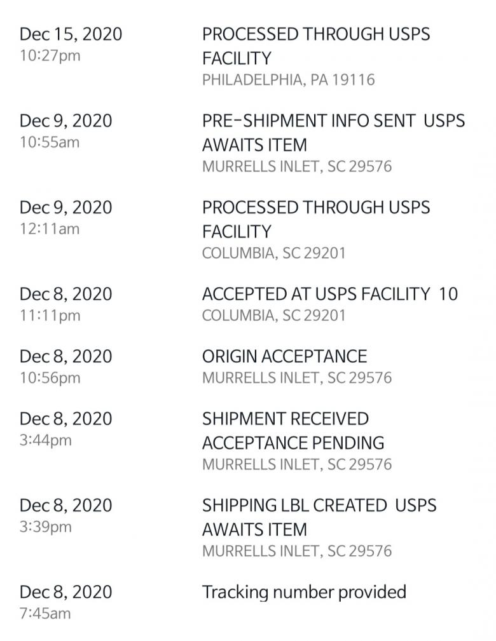
Task: Click the "Tracking number provided" status entry
Action: [304, 592]
